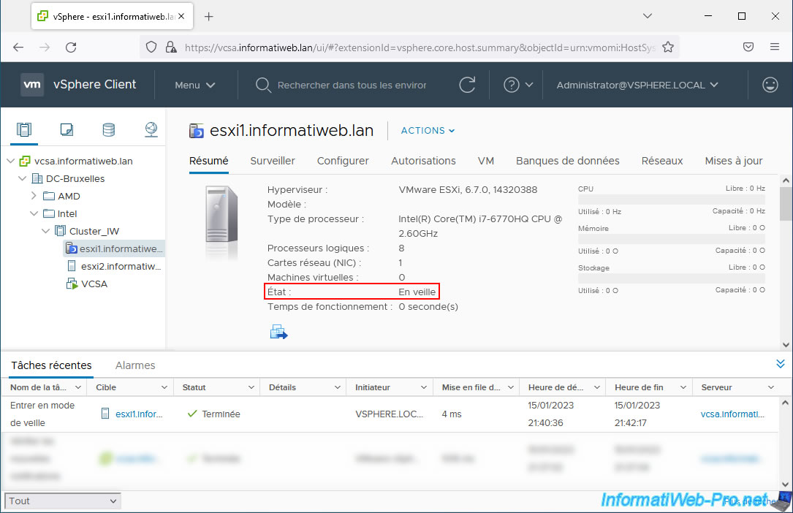The image size is (793, 513).
Task: Open the help question mark menu
Action: 518,85
